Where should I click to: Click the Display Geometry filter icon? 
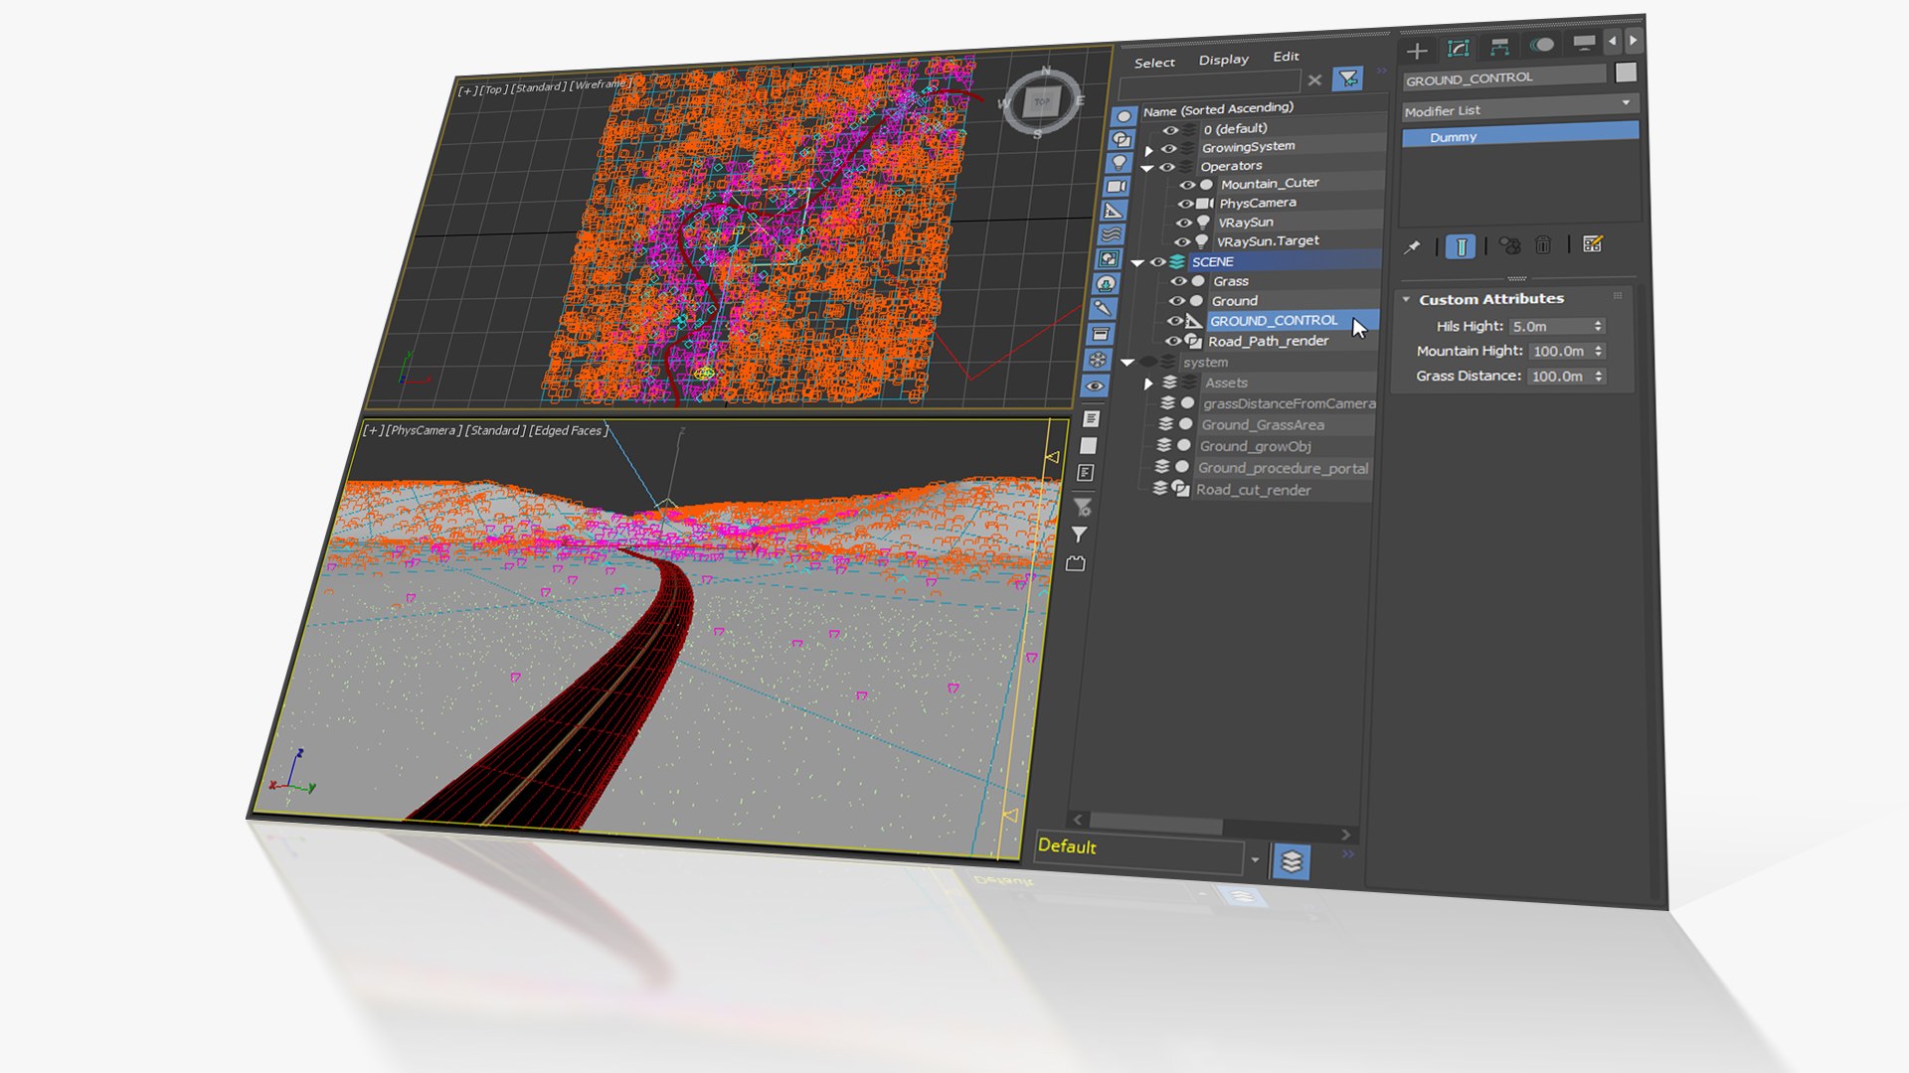1125,117
